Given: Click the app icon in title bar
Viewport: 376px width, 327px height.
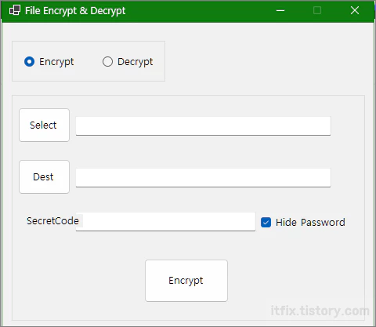Looking at the screenshot, I should click(x=15, y=10).
